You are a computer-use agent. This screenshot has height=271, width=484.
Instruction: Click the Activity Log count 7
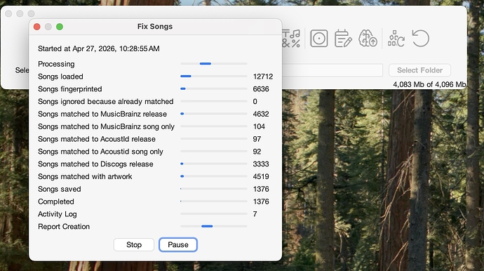coord(255,214)
